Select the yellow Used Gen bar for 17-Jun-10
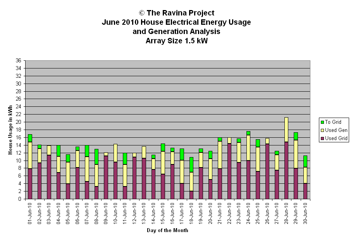This screenshot has height=241, width=353. pyautogui.click(x=182, y=172)
